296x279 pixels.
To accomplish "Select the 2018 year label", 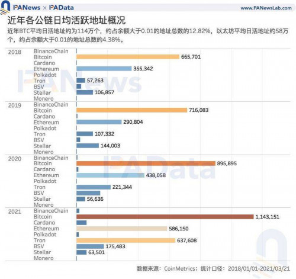I will (15, 52).
